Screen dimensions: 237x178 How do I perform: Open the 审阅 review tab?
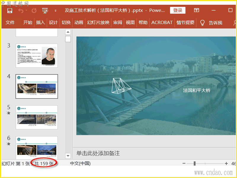click(x=118, y=23)
